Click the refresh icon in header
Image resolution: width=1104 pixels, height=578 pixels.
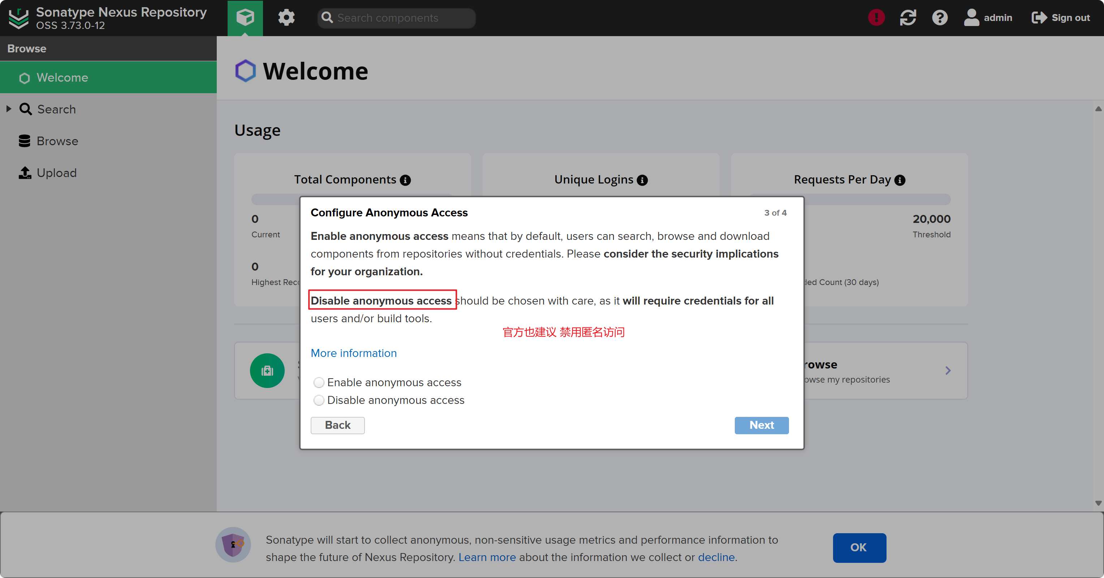908,18
